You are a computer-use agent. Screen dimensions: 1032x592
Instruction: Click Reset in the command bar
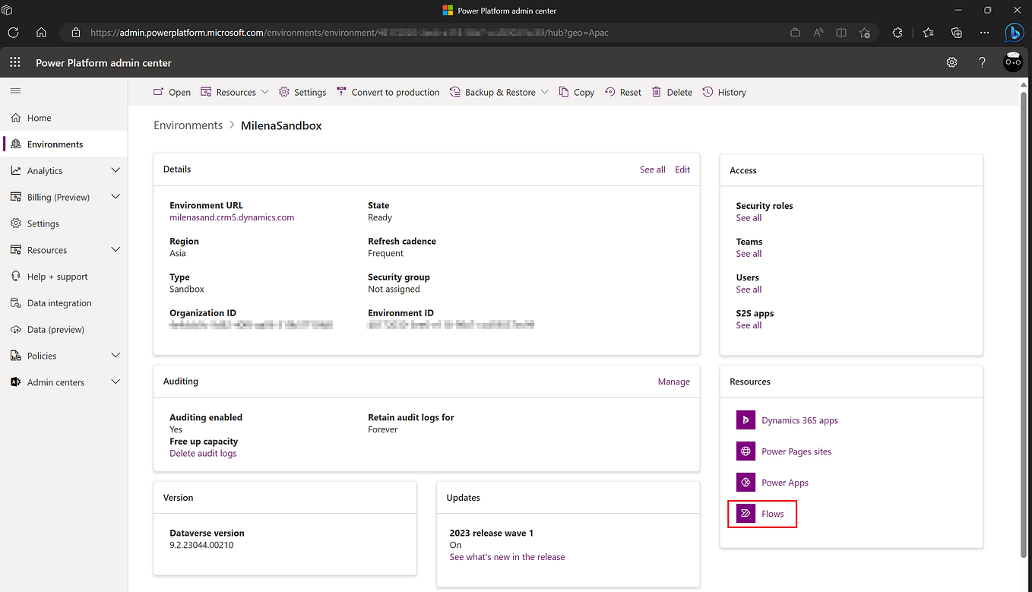(x=623, y=92)
